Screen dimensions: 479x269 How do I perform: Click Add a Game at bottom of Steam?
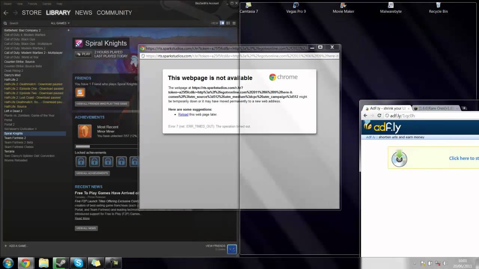pyautogui.click(x=16, y=246)
